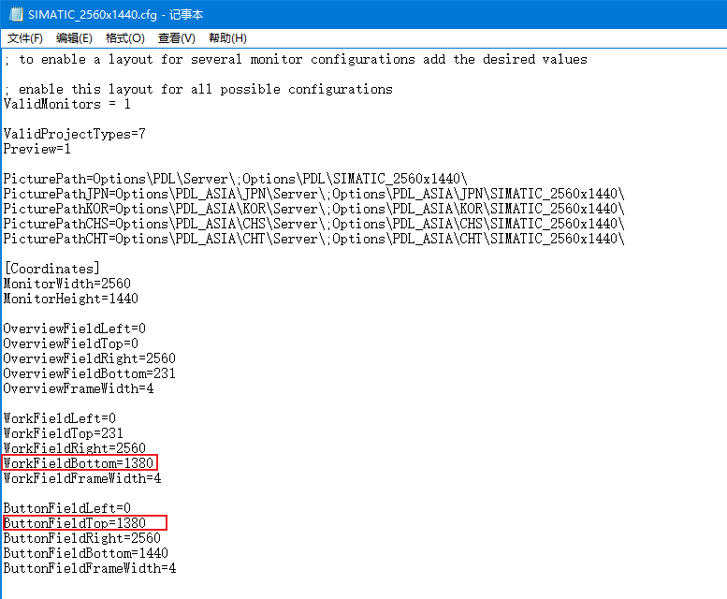Click the 'PicturePathKOR=' line

[x=313, y=209]
